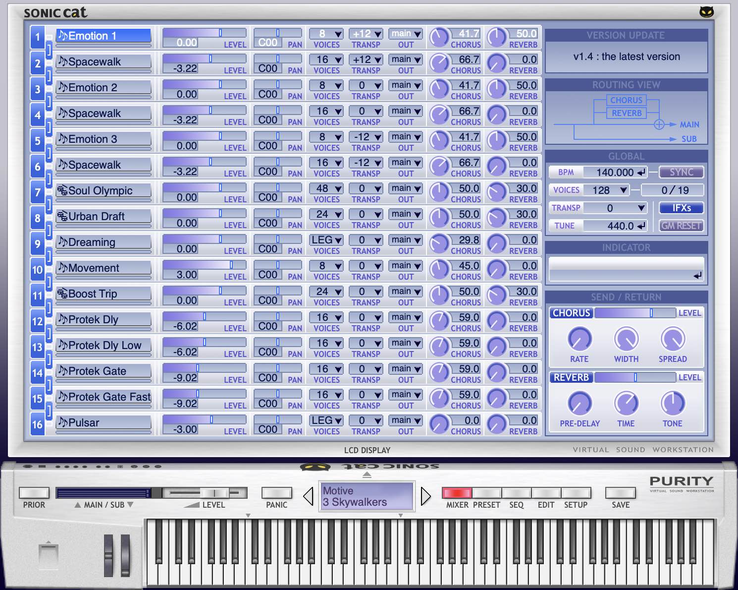Screen dimensions: 738x590
Task: Open the SEQ view
Action: (x=517, y=494)
